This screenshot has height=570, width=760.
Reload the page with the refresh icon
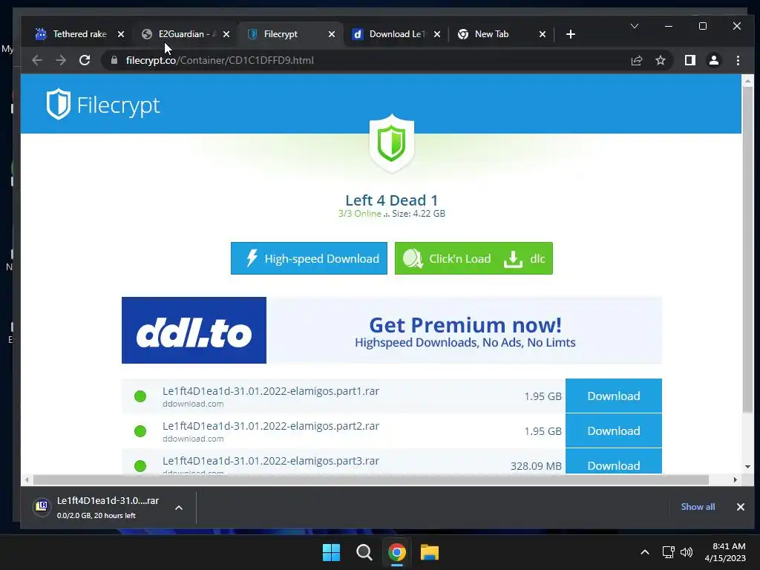click(85, 60)
